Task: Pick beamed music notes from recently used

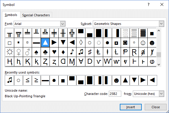Action: [x=10, y=80]
